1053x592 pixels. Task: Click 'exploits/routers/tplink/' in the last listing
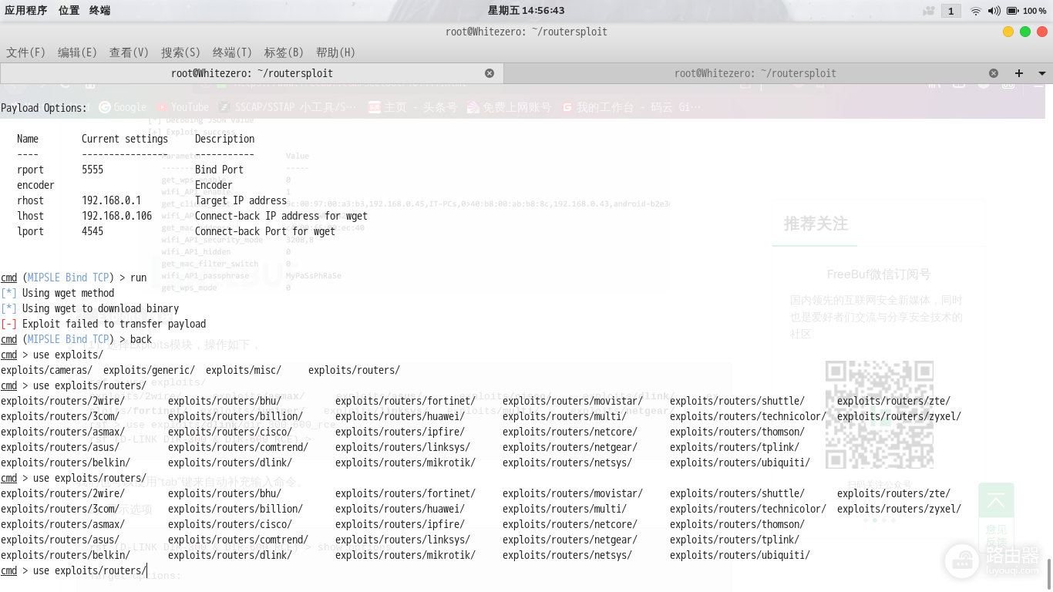click(x=735, y=540)
